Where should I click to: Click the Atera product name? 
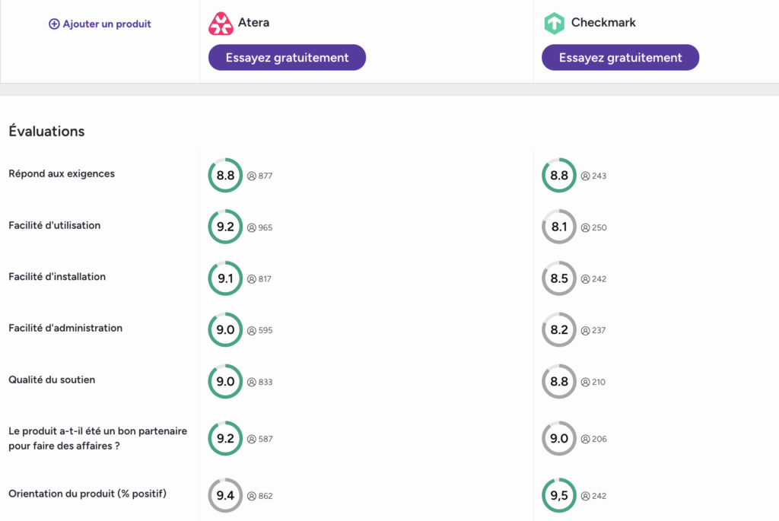tap(253, 22)
